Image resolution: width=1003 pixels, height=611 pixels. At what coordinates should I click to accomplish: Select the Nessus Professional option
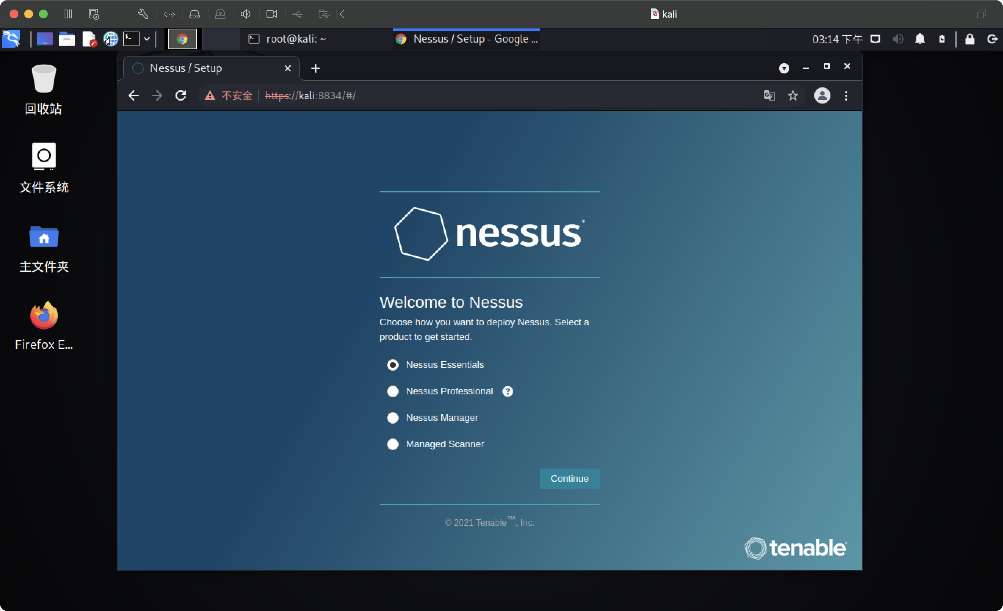pos(393,391)
